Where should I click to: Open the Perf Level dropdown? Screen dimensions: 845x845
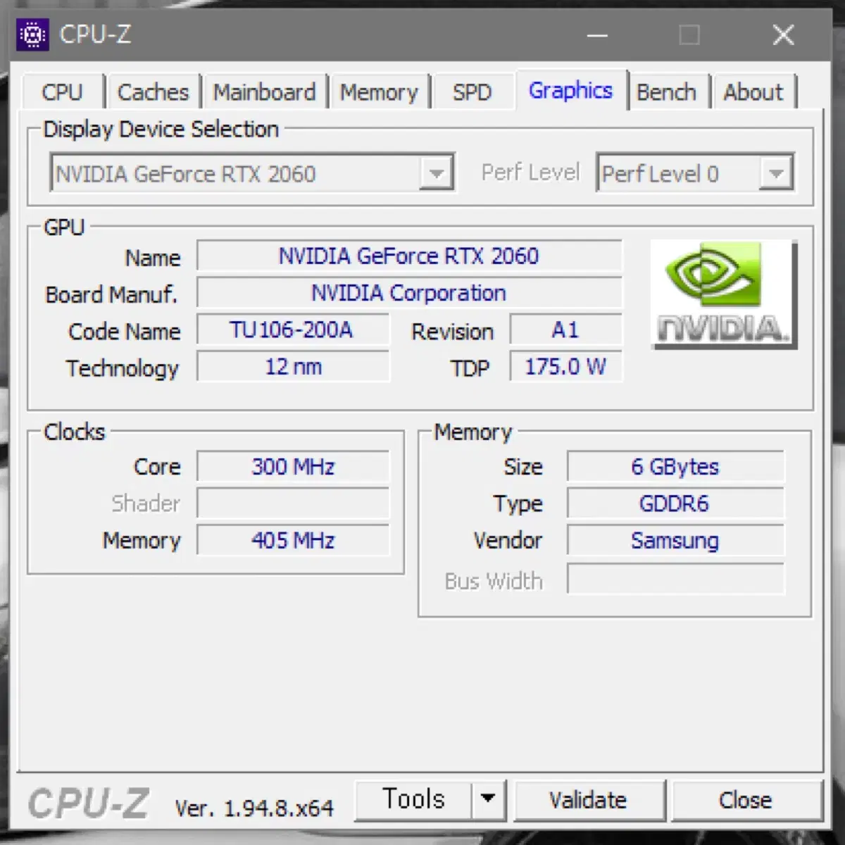tap(776, 173)
